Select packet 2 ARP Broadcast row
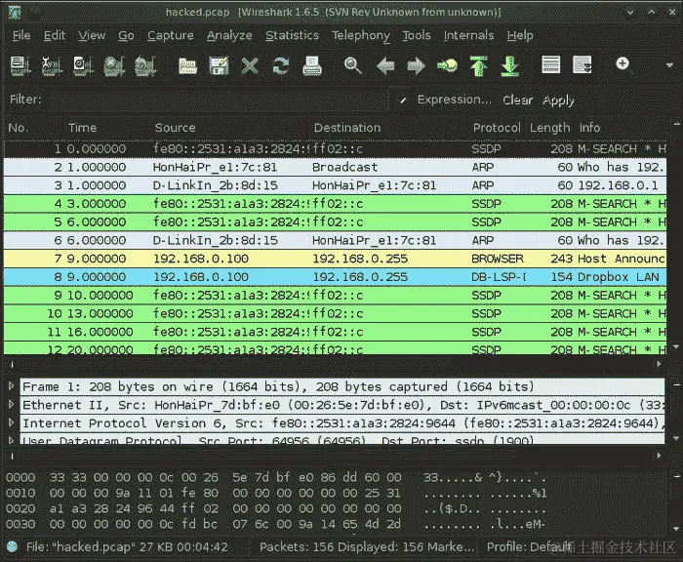Screen dimensions: 683x562 [335, 167]
